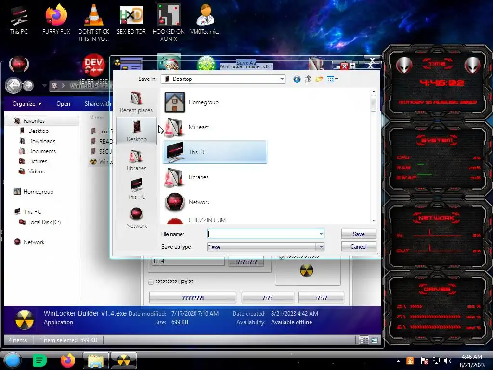
Task: Click the ????? button in builder
Action: click(x=321, y=298)
